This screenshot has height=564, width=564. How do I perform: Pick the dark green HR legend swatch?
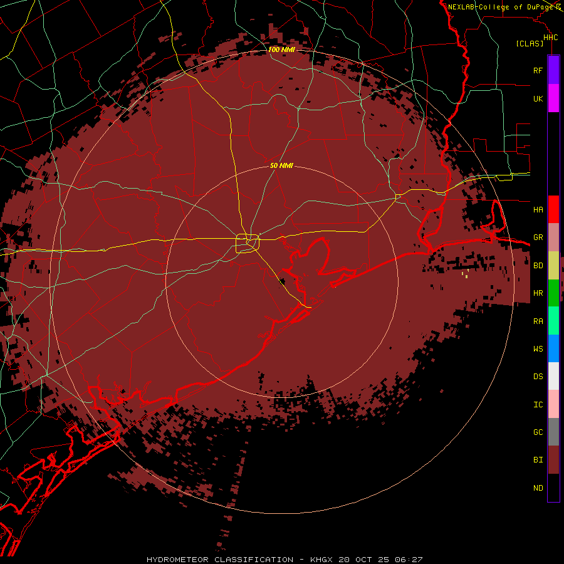coord(553,293)
